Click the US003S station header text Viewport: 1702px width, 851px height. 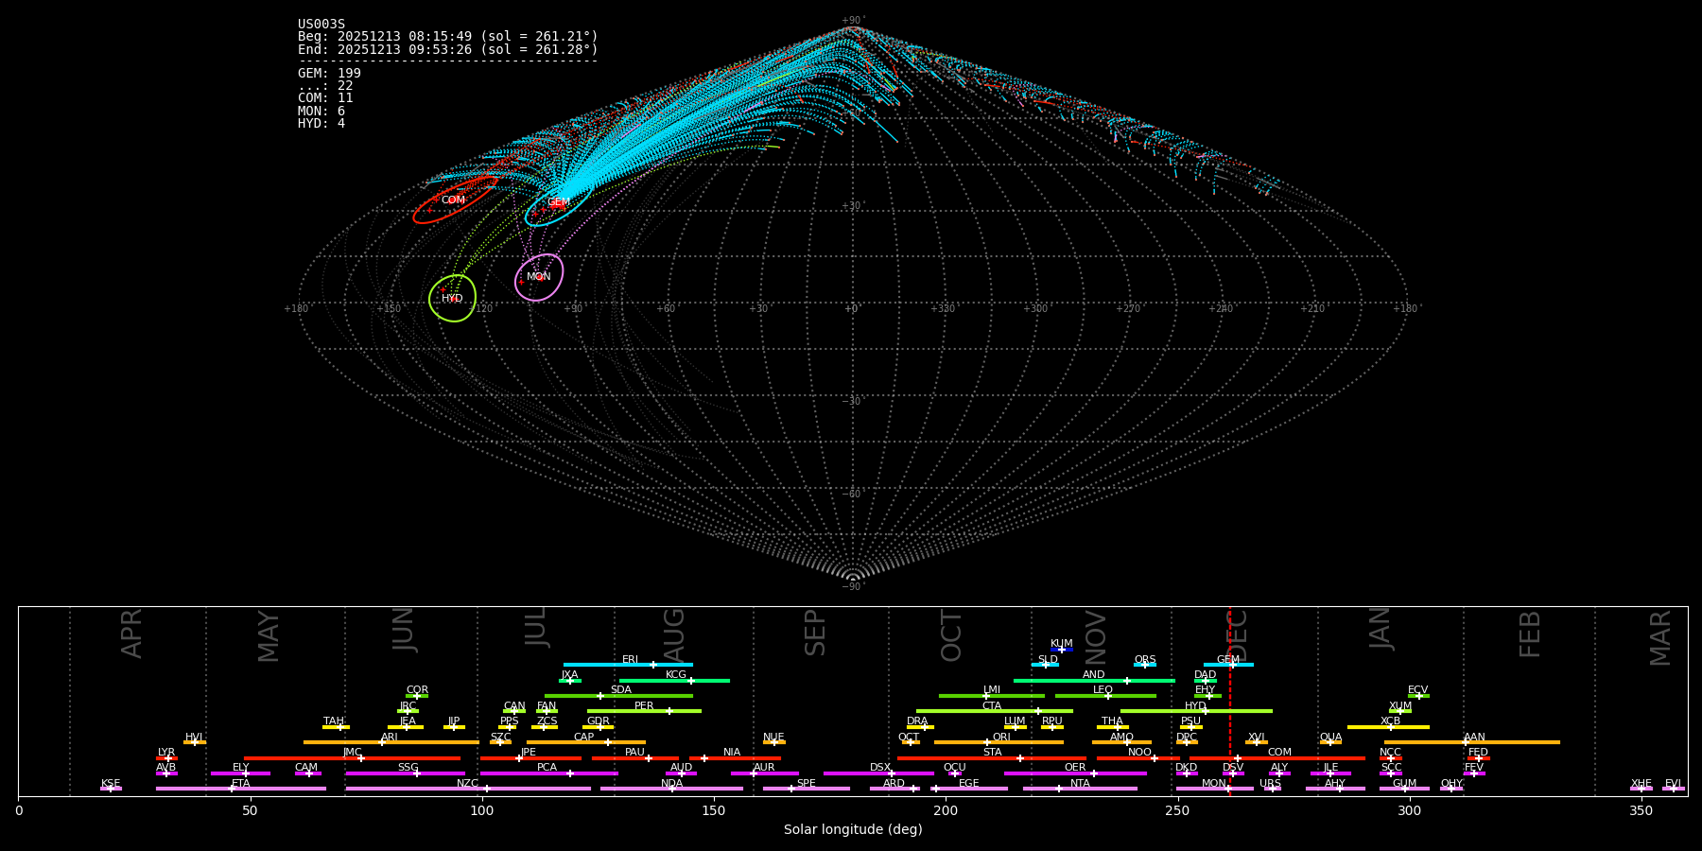coord(321,25)
